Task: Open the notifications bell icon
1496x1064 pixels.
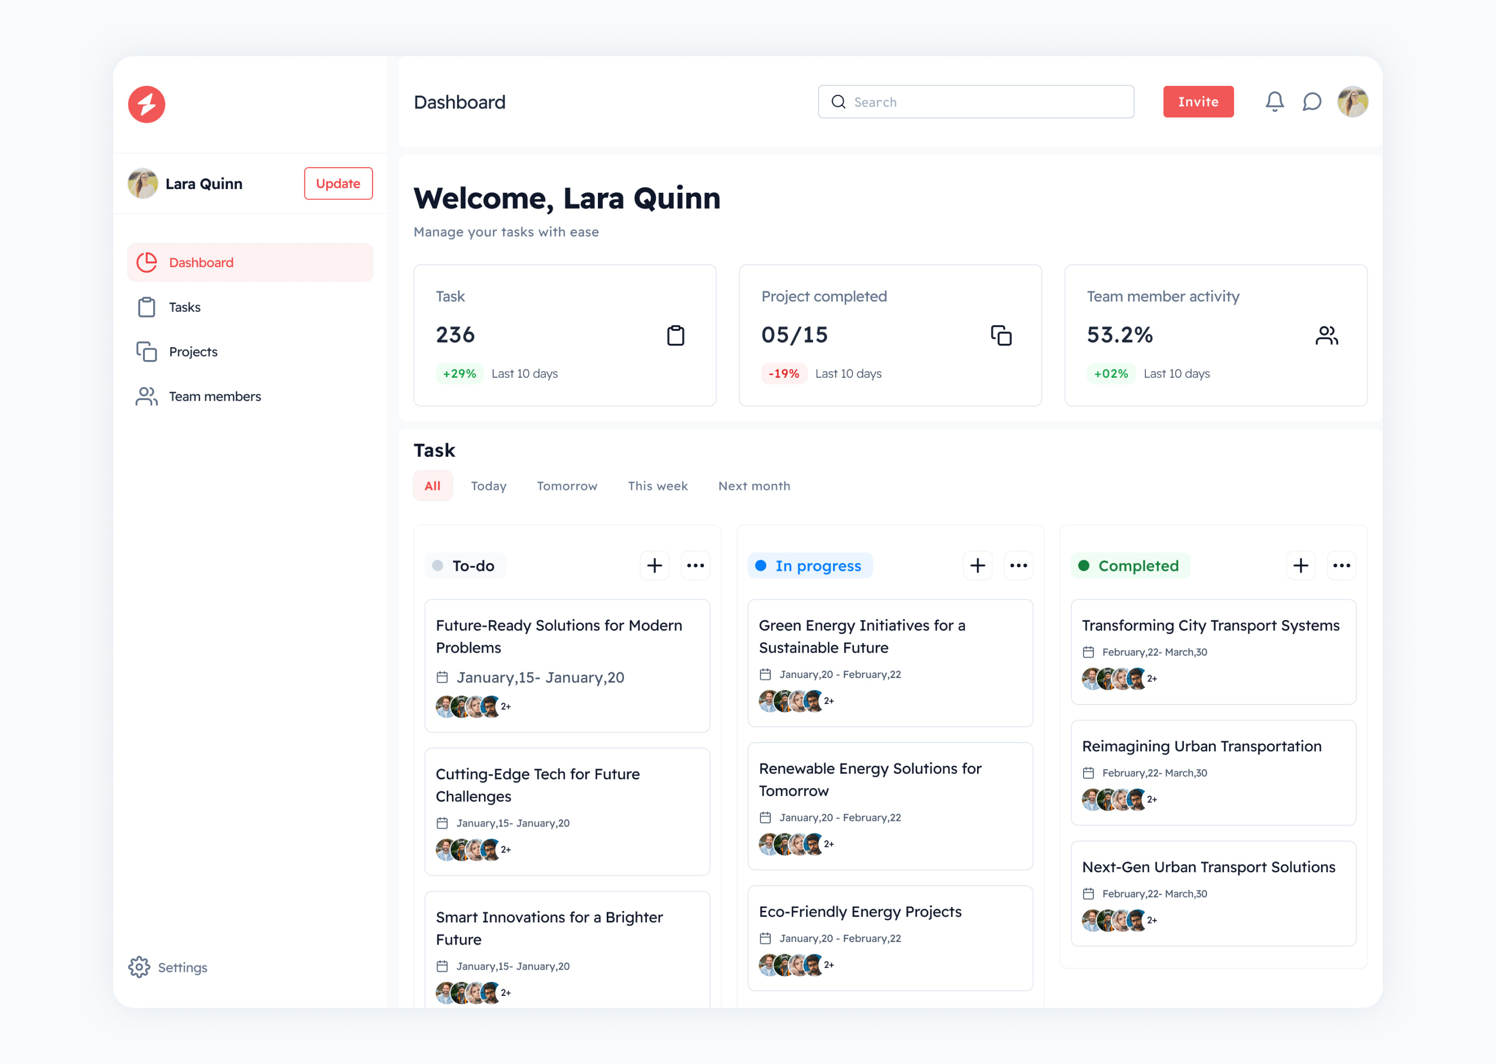Action: pyautogui.click(x=1275, y=101)
